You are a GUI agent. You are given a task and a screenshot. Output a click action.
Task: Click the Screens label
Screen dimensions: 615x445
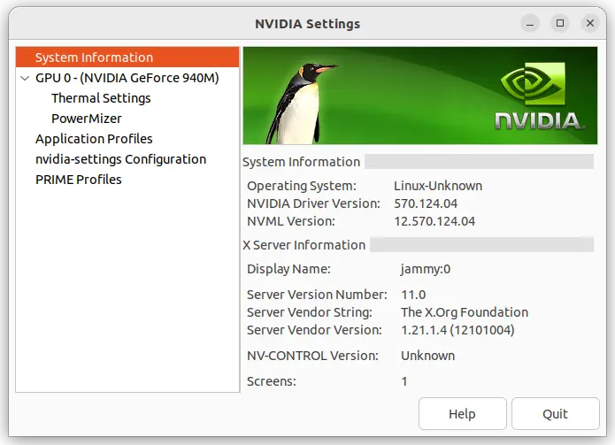[272, 381]
